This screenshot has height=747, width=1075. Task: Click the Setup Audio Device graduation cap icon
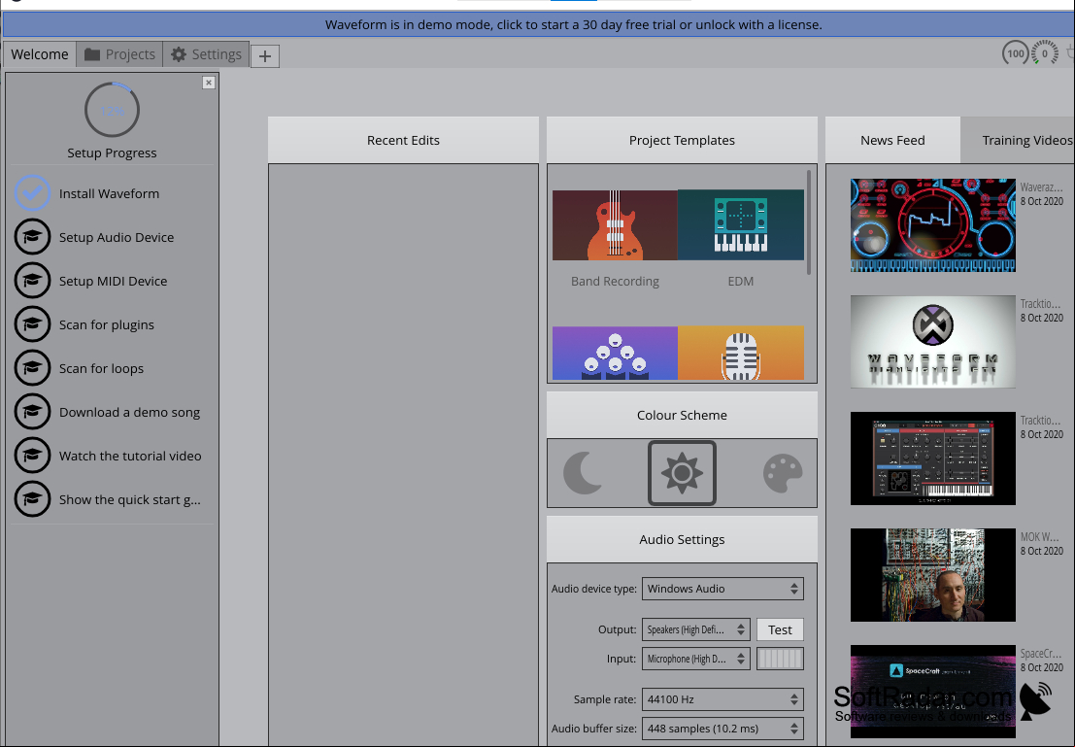point(32,237)
